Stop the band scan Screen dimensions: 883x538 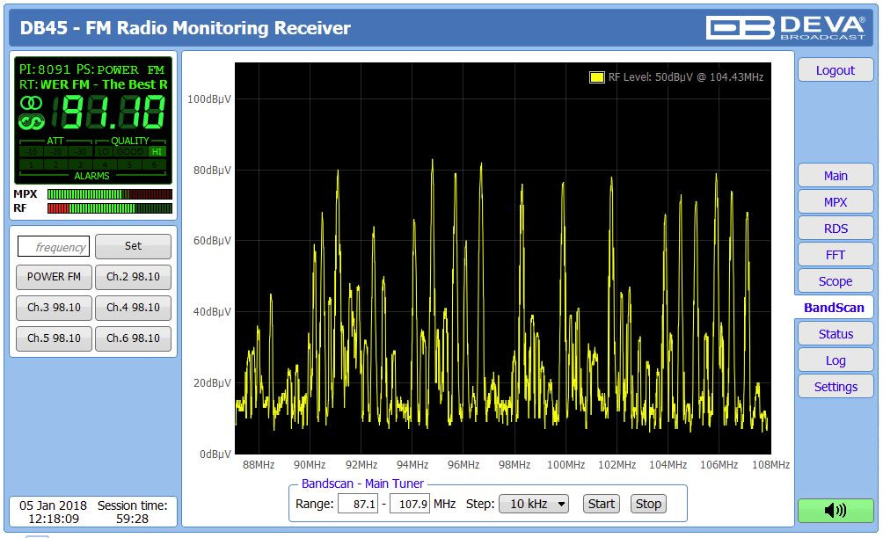(x=648, y=504)
